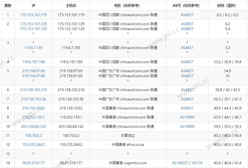
Task: Select IP link 219.158.103.218
Action: click(x=33, y=90)
